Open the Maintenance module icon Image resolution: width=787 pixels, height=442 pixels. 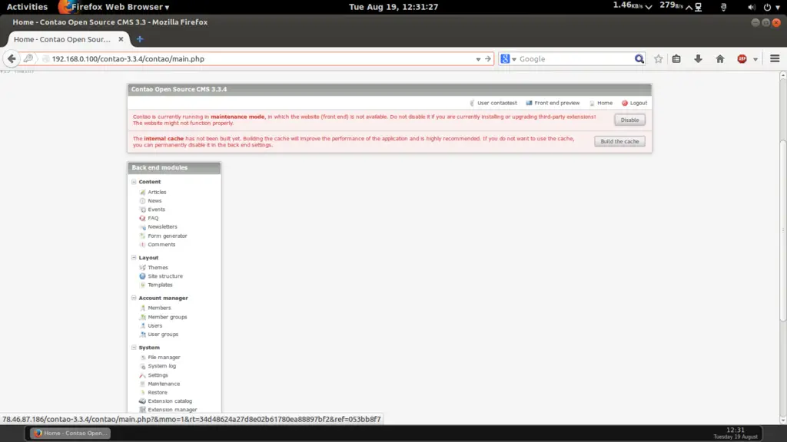(x=142, y=384)
